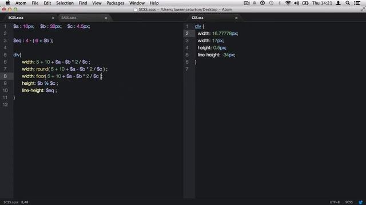Viewport: 366px width, 205px height.
Task: Click line number 8 in SCSS editor gutter
Action: pos(5,76)
